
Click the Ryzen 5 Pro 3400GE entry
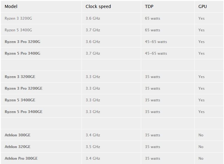pos(24,112)
